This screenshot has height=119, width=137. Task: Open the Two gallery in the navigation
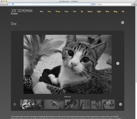[x=49, y=12]
